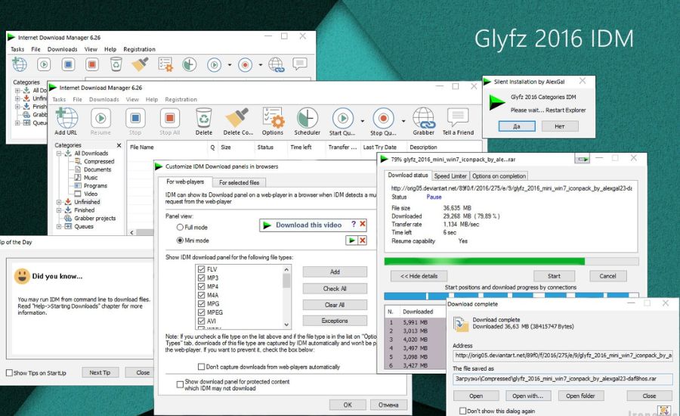This screenshot has width=680, height=416.
Task: Click speech bubble icon in back IDM window
Action: pyautogui.click(x=300, y=64)
